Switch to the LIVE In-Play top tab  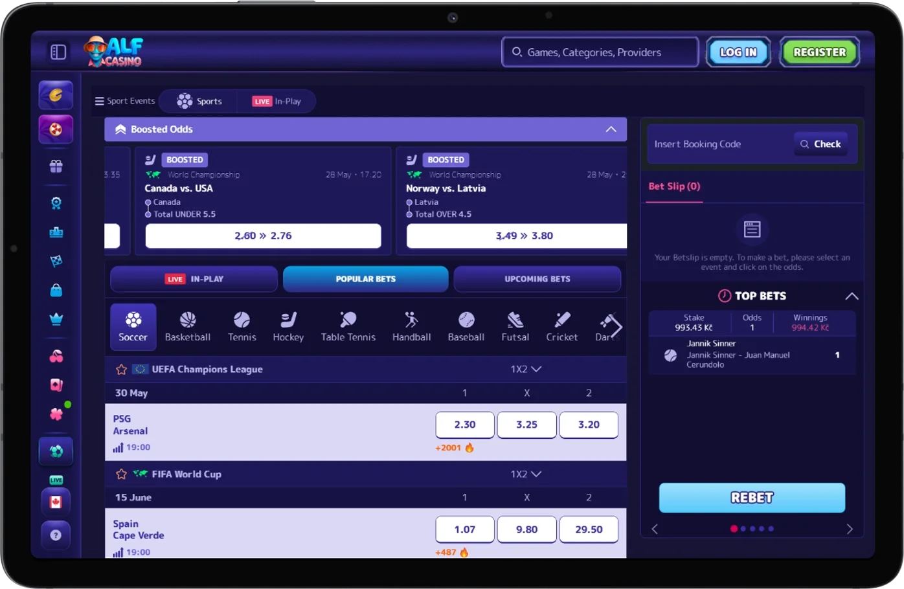coord(277,102)
